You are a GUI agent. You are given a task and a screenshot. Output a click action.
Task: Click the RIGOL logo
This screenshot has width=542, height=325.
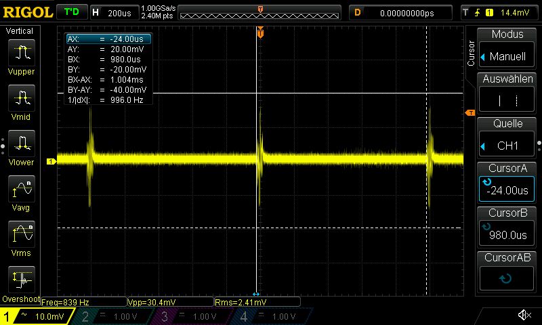[x=27, y=12]
